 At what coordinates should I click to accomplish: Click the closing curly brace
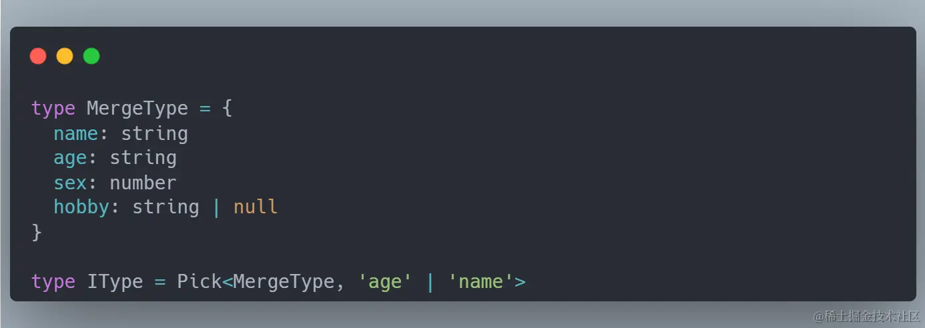37,232
